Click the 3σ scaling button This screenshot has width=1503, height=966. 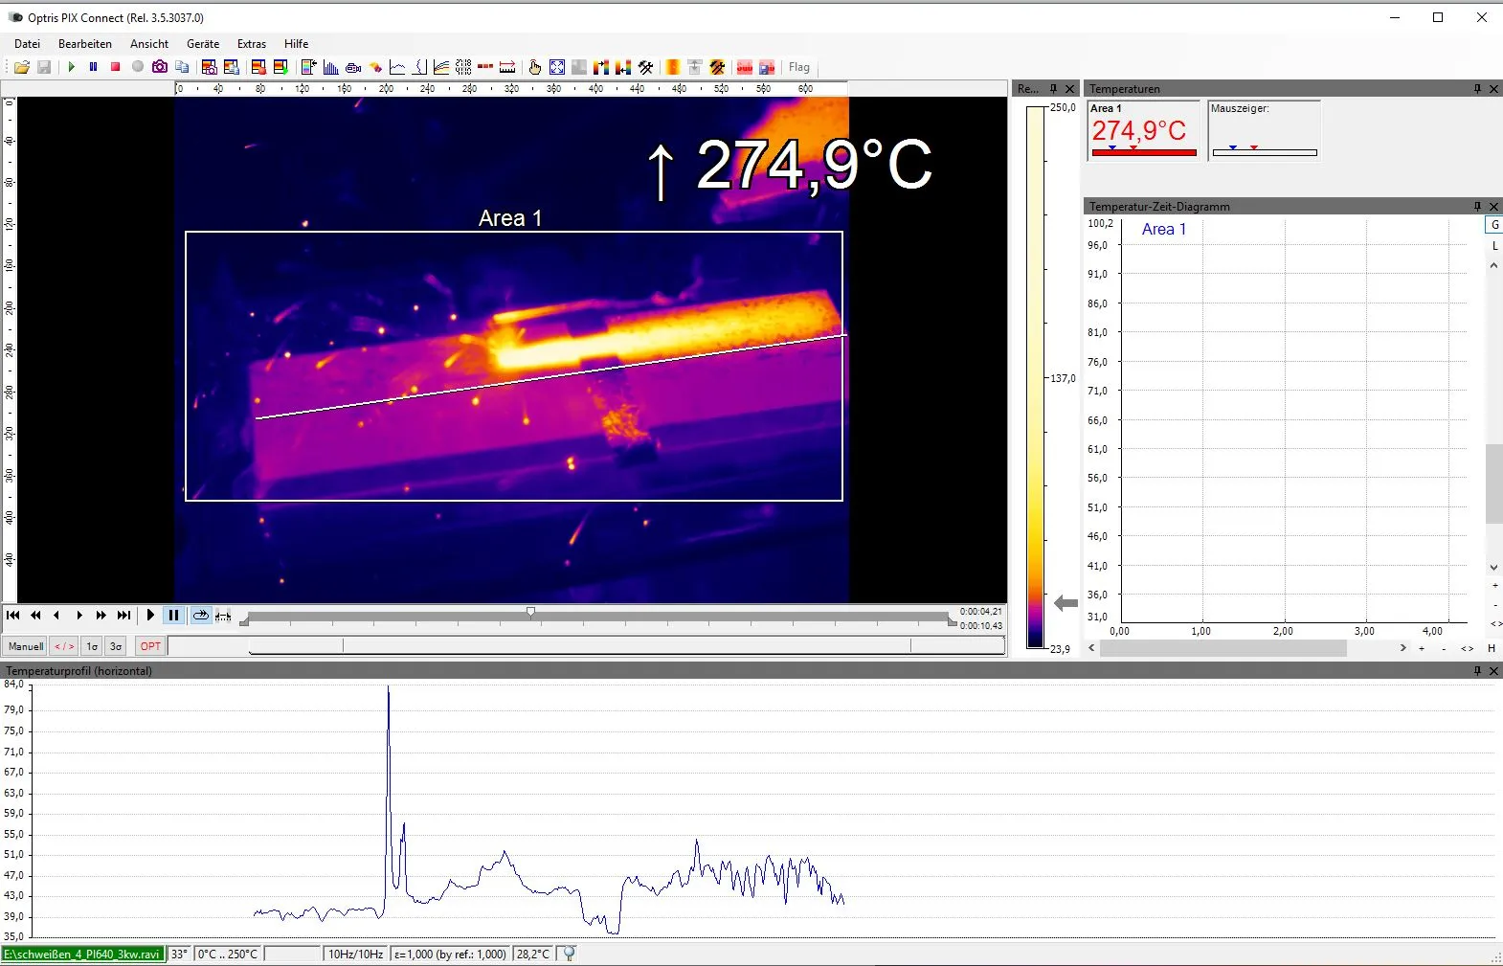[116, 646]
